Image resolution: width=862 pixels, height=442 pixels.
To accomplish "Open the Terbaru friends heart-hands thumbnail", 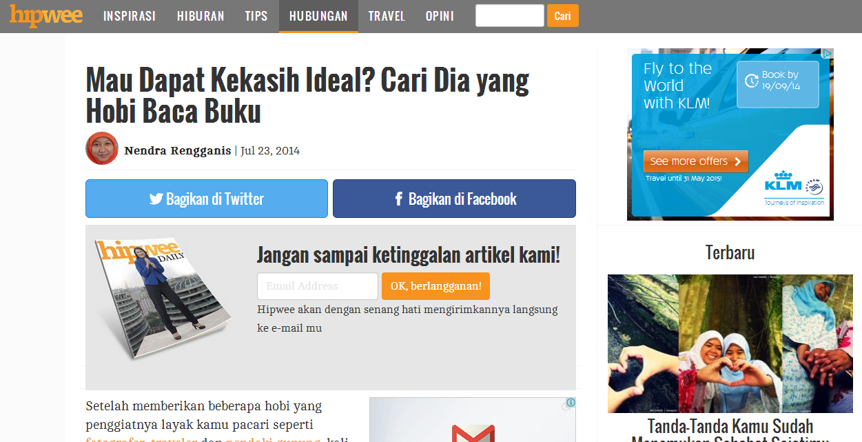I will tap(730, 343).
